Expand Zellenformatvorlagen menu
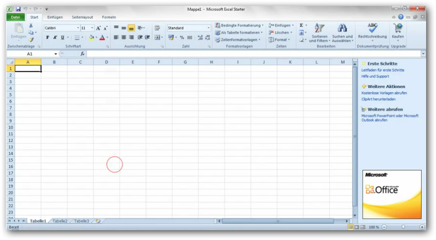Viewport: 436px width, 240px height. (x=237, y=39)
